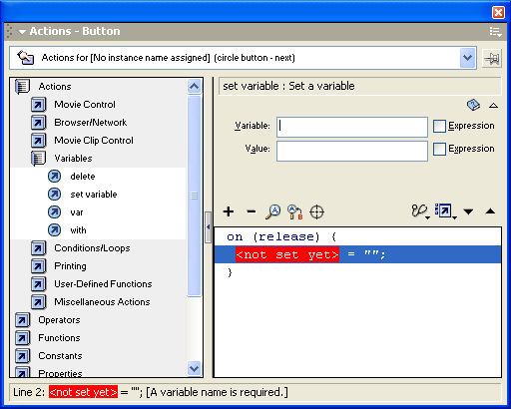Enable Expression checkbox for Variable
Screen dimensions: 511x409
tap(439, 127)
